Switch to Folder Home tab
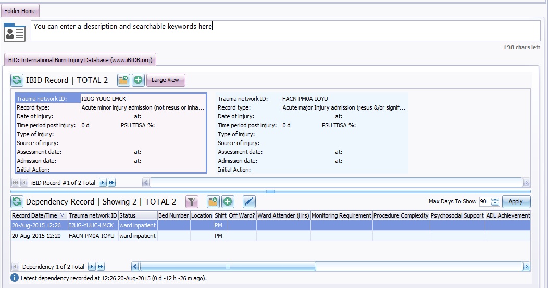This screenshot has width=548, height=288. click(20, 11)
